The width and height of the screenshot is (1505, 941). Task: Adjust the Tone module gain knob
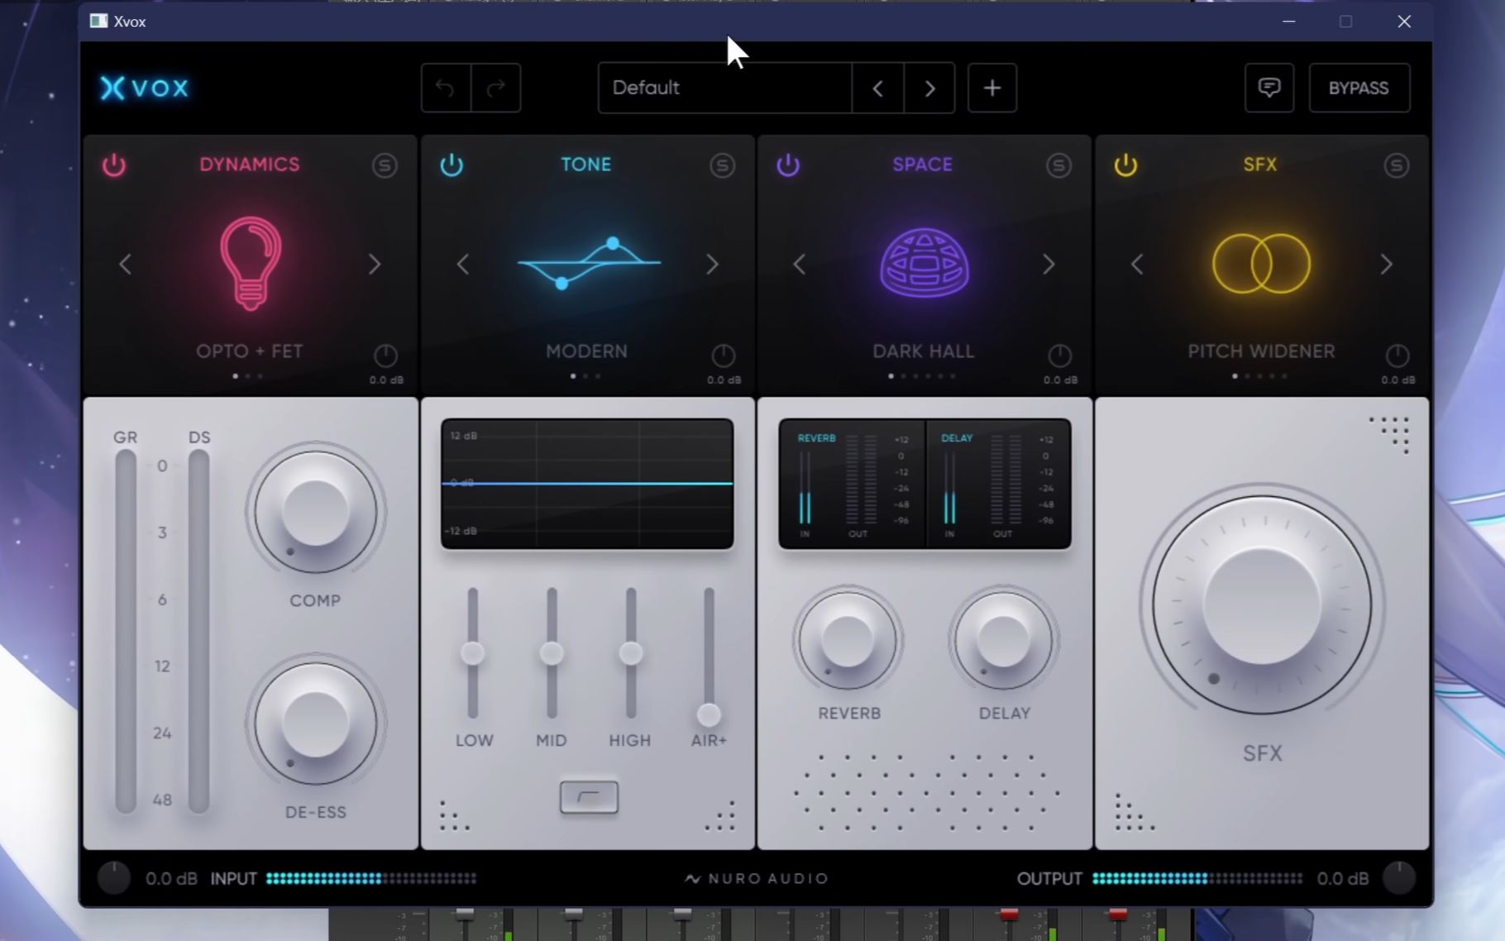[x=723, y=356]
